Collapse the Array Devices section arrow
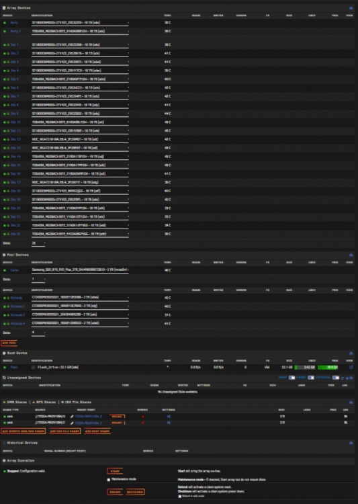The image size is (358, 504). click(351, 8)
